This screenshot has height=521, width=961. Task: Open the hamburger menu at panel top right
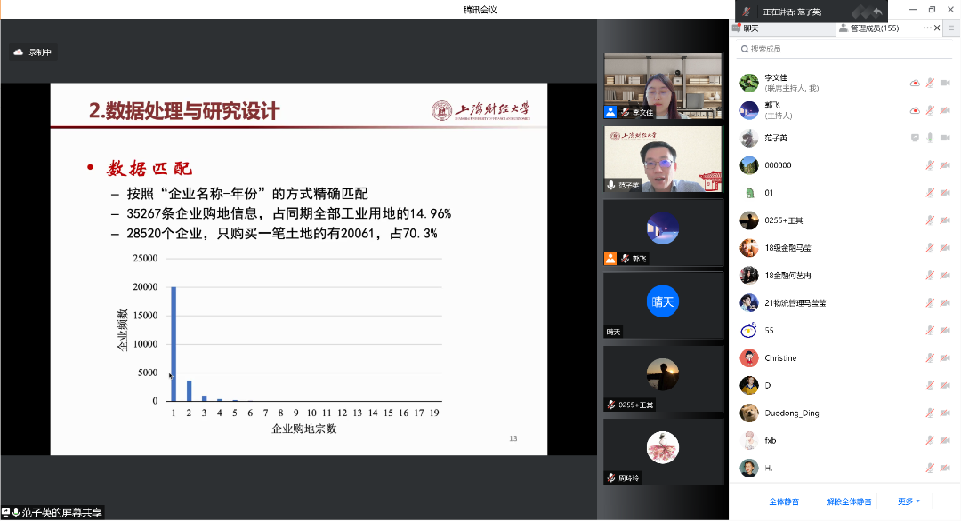951,28
